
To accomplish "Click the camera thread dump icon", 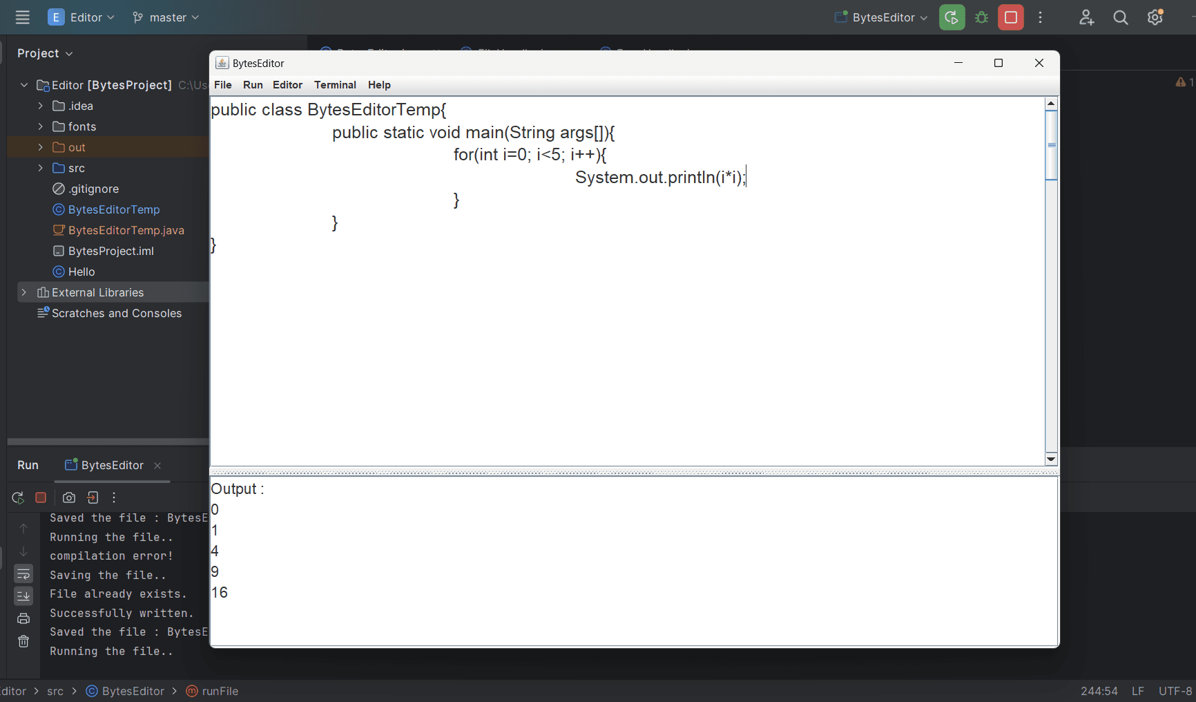I will coord(69,497).
